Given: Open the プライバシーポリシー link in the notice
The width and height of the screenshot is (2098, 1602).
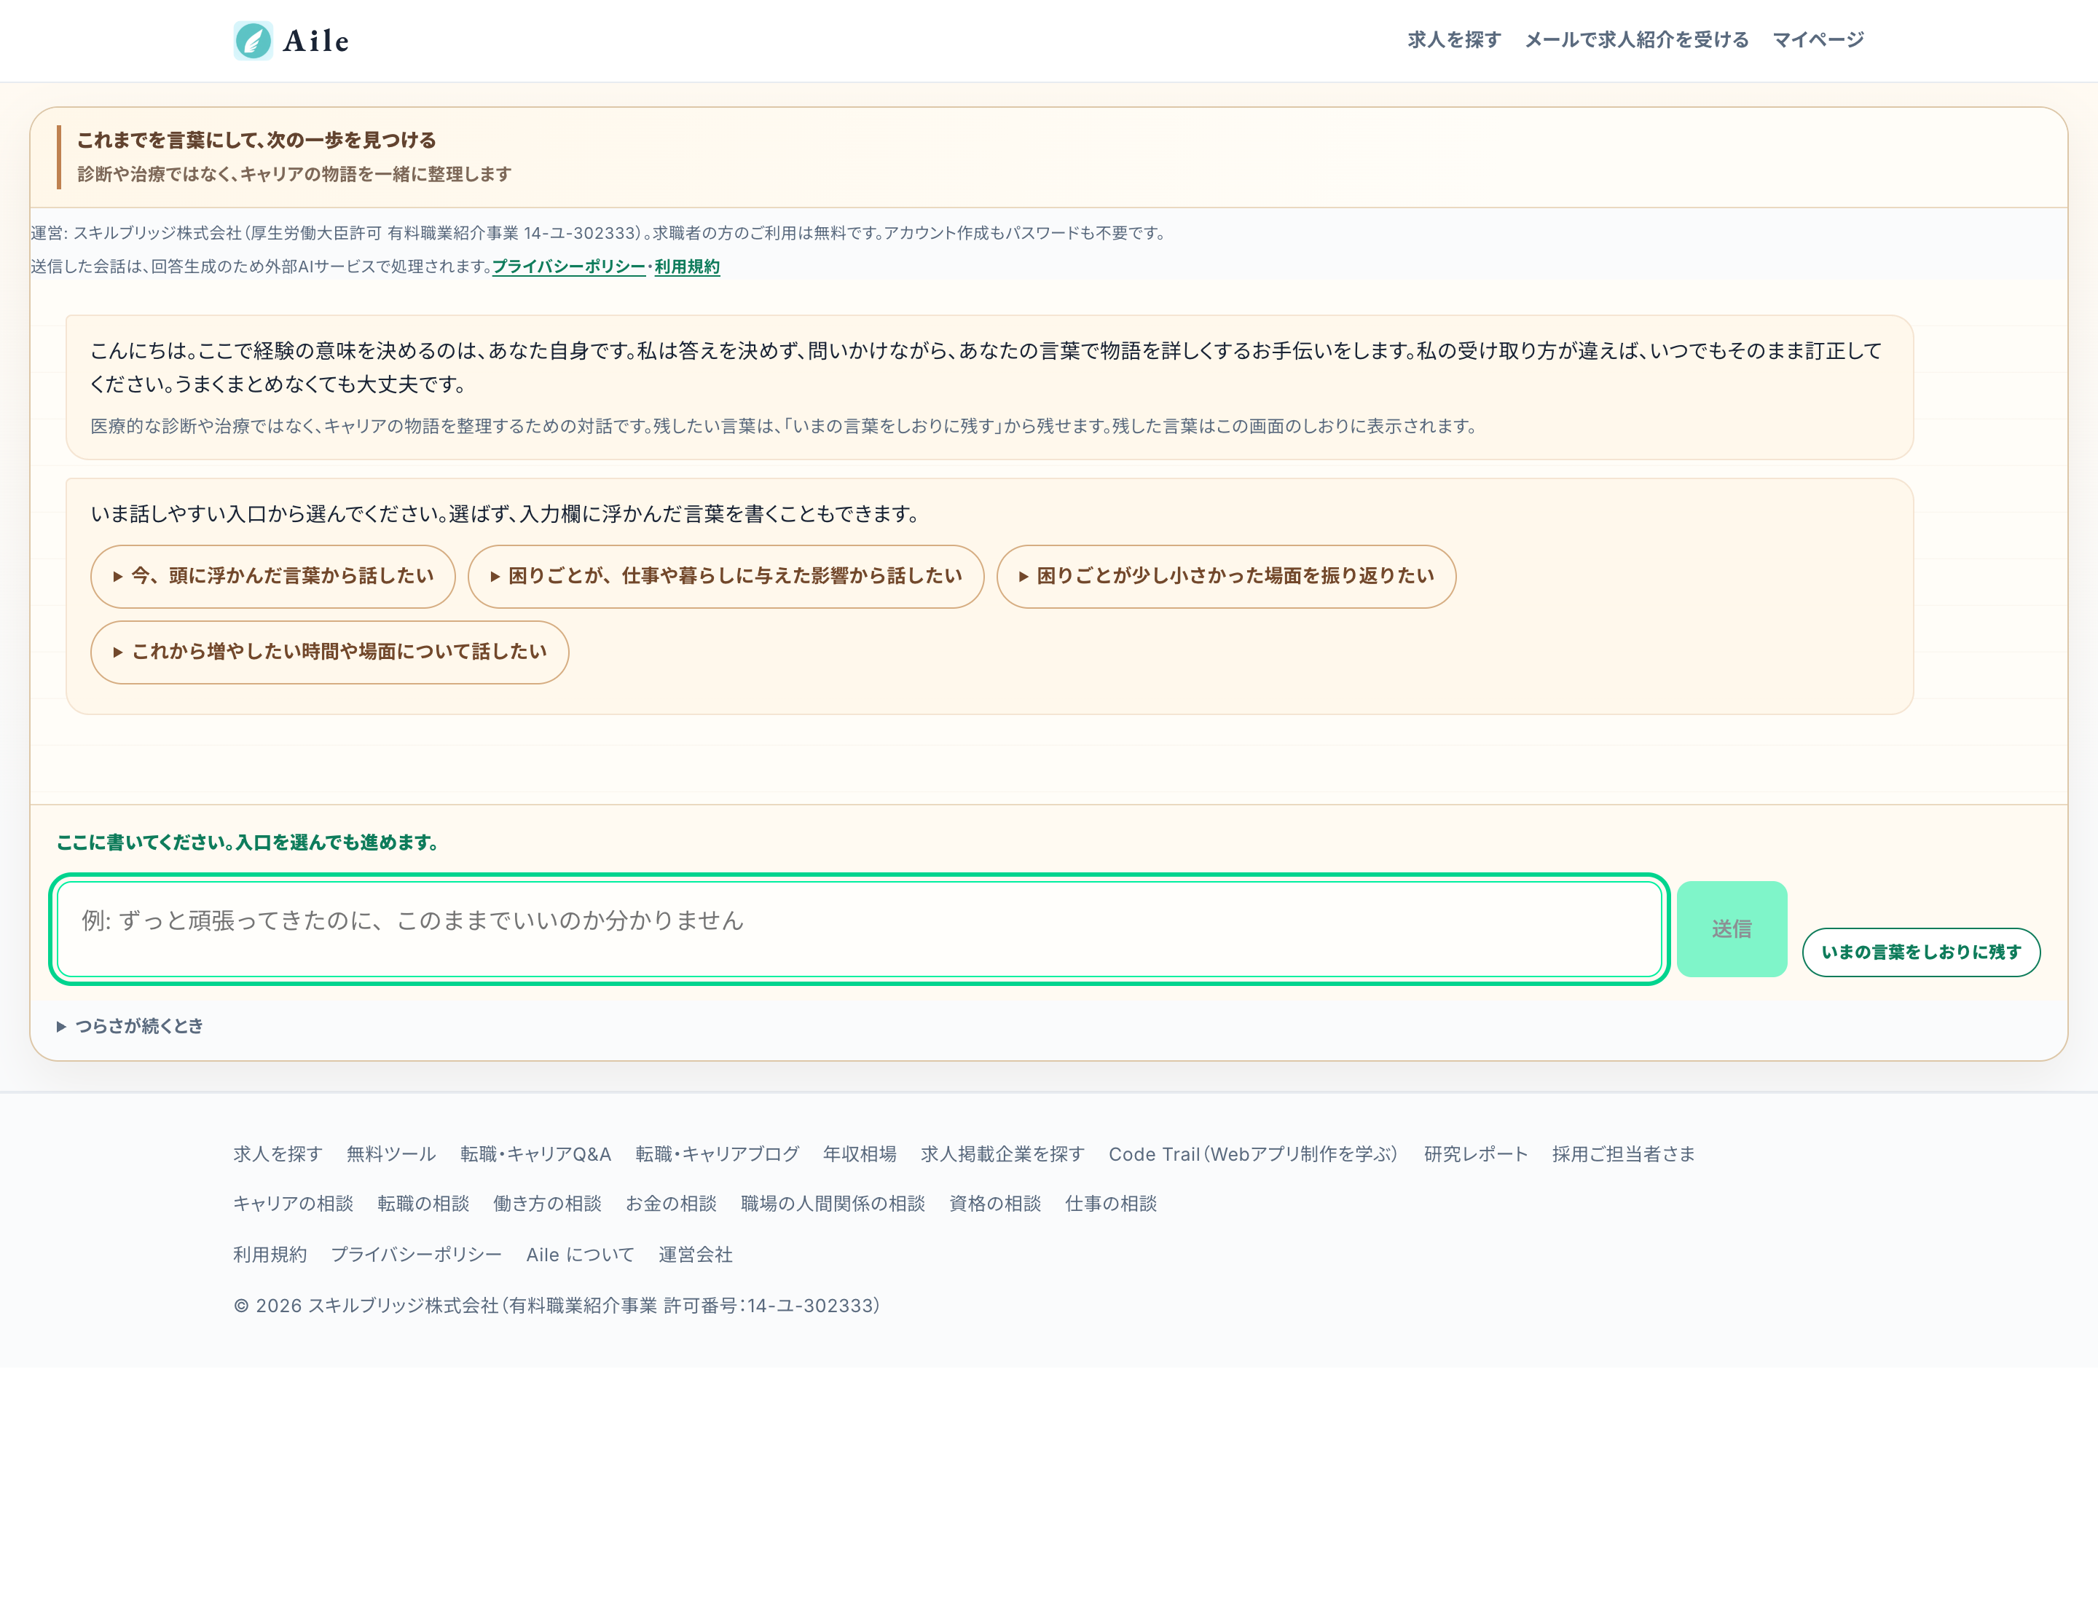Looking at the screenshot, I should (x=569, y=267).
